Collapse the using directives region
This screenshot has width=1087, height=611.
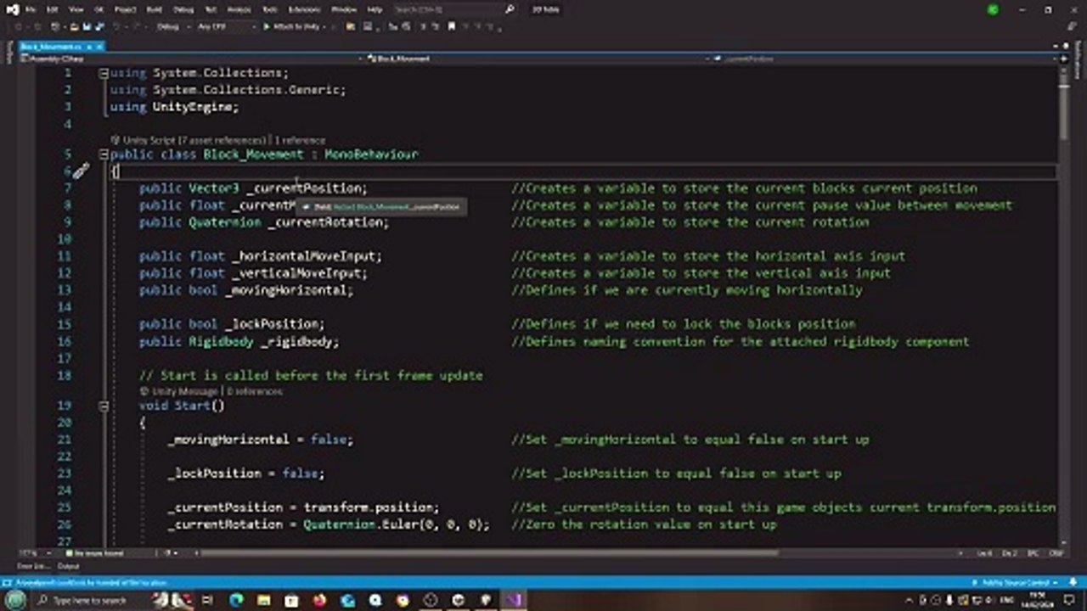(104, 73)
